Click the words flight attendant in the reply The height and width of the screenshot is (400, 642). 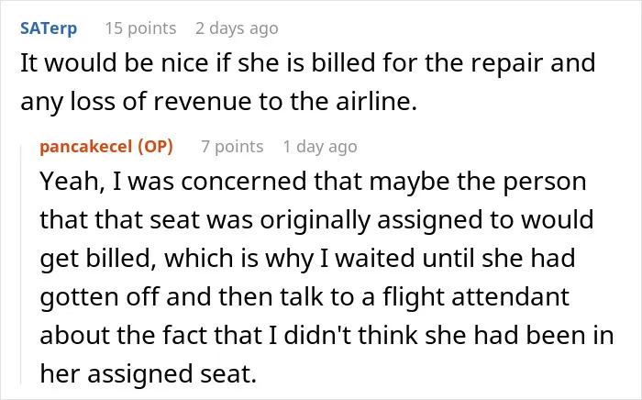[x=476, y=296]
